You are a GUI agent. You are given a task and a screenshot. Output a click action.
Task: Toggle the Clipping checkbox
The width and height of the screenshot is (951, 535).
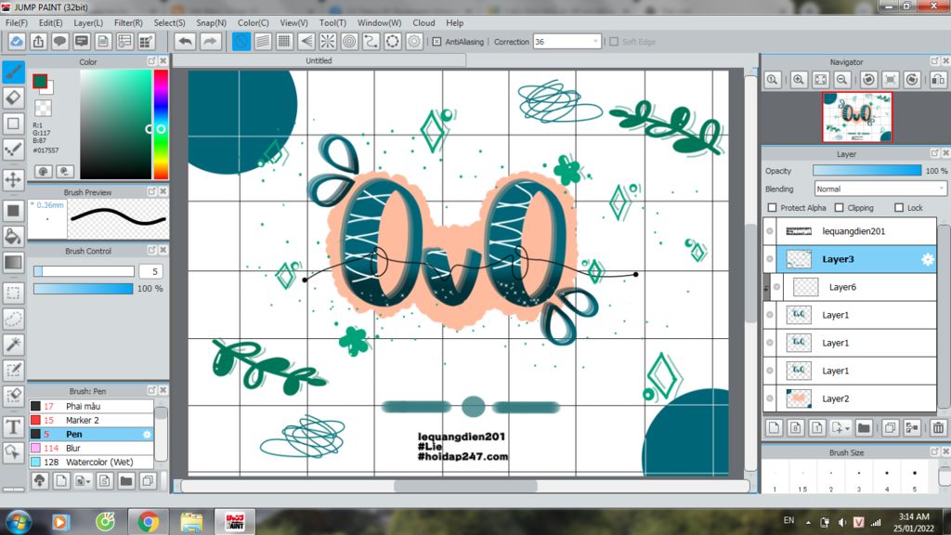tap(839, 207)
